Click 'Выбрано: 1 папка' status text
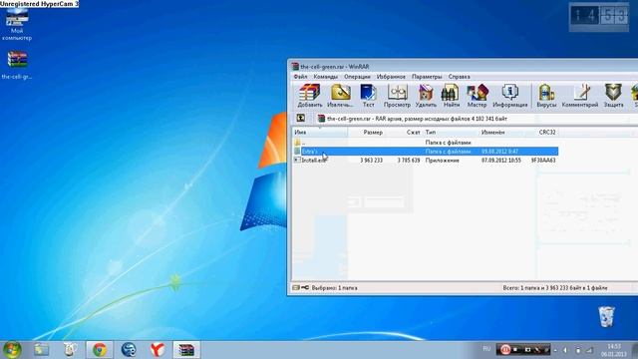638x359 pixels. (335, 288)
